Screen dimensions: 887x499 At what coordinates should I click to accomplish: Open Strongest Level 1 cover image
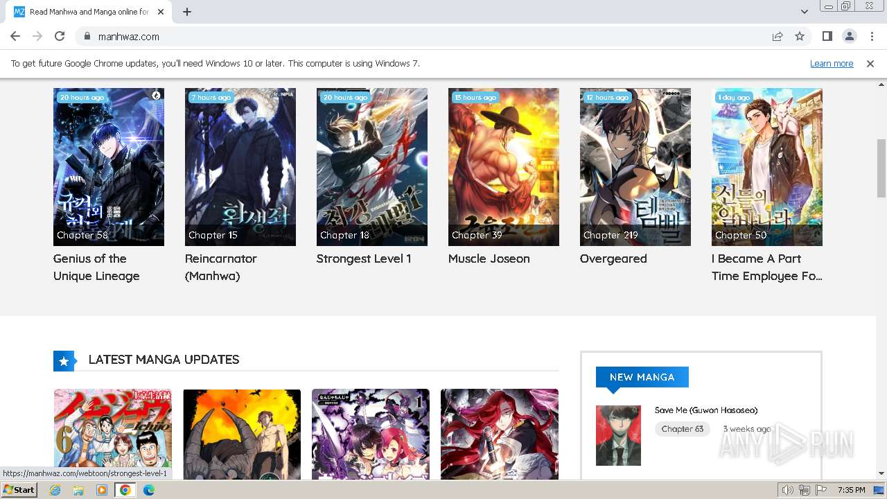372,167
